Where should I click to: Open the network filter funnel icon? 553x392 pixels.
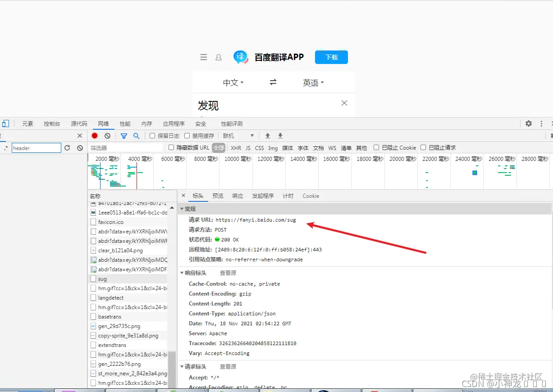(x=123, y=136)
